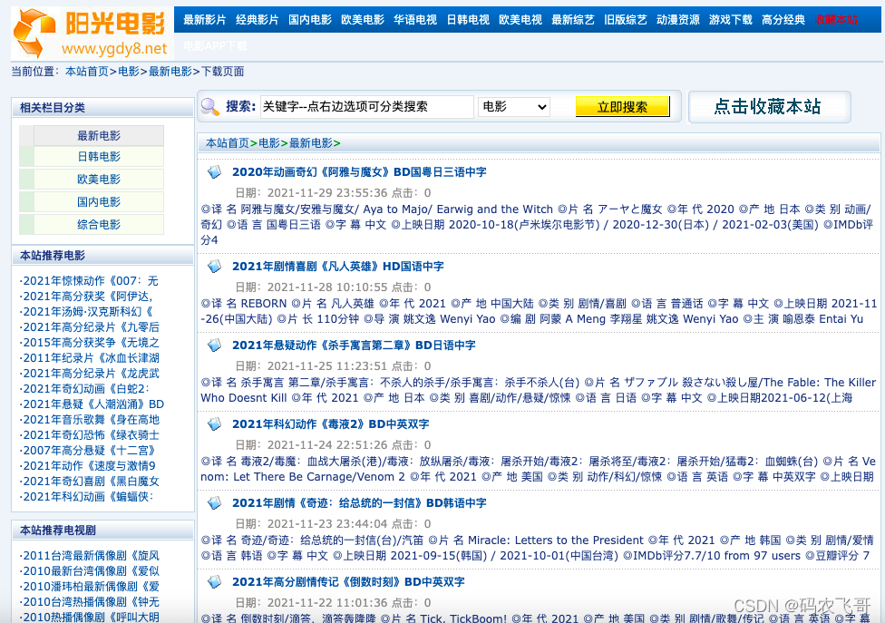
Task: Click the disc icon beside 倒数时刻 entry
Action: 214,582
